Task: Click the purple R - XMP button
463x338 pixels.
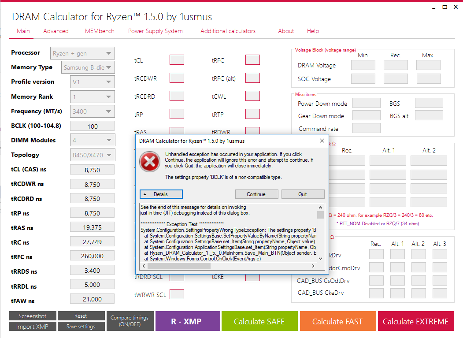Action: tap(188, 321)
